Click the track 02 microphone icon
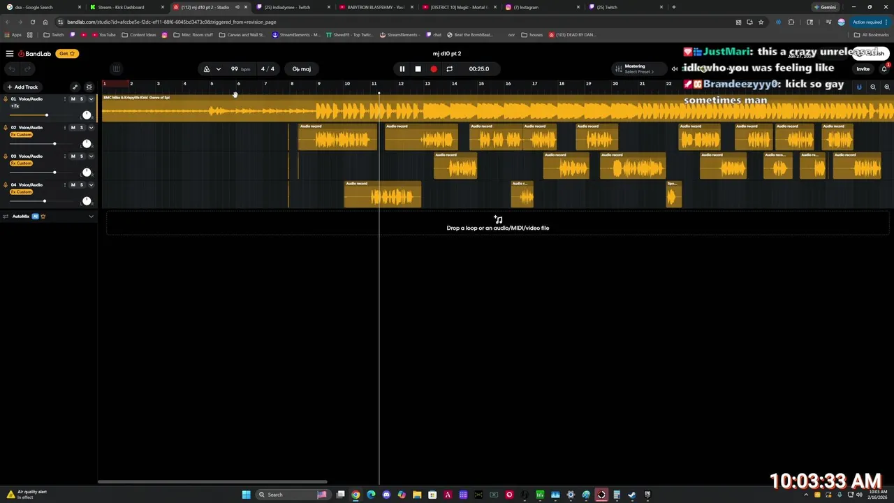 pyautogui.click(x=6, y=128)
